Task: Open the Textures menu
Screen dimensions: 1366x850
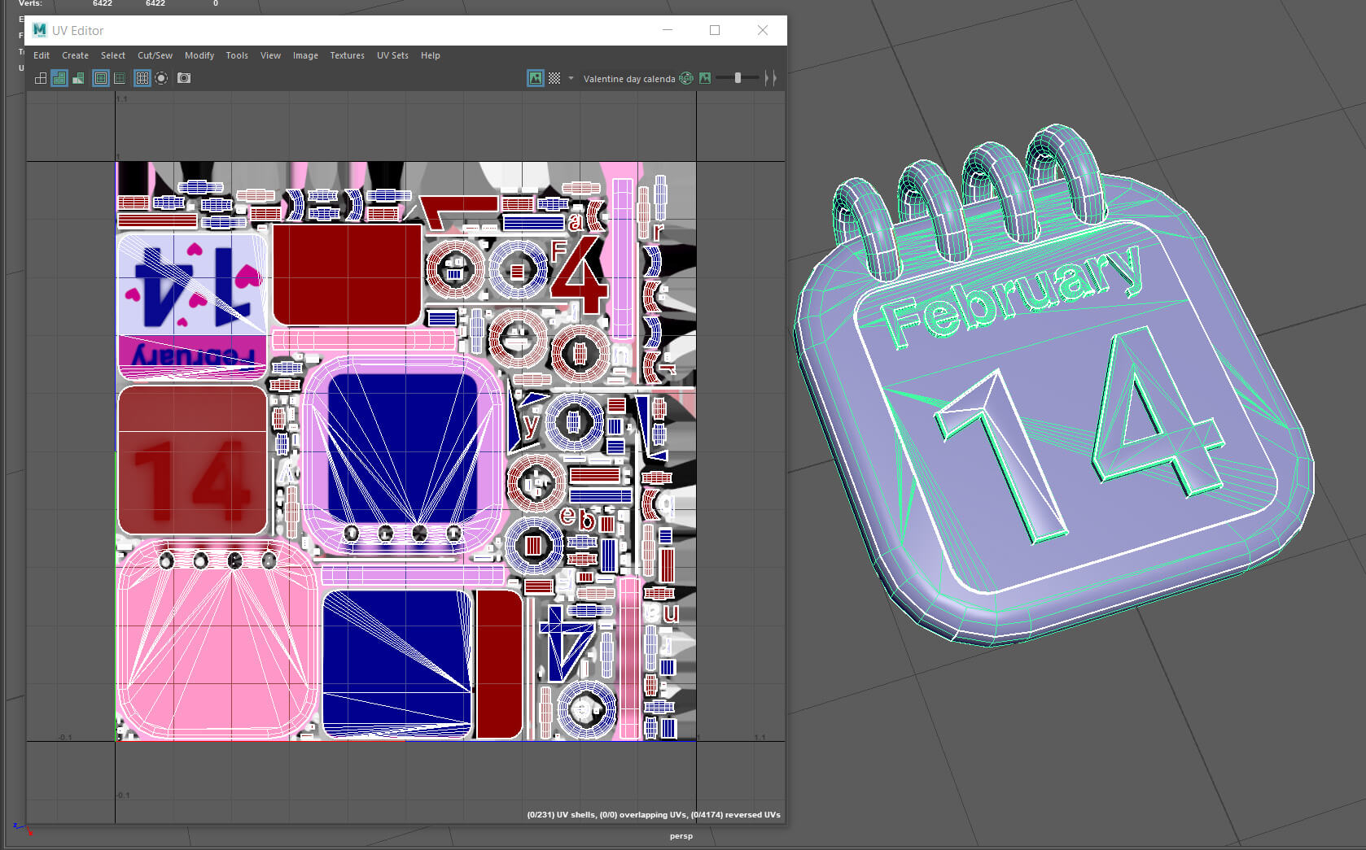Action: [347, 55]
